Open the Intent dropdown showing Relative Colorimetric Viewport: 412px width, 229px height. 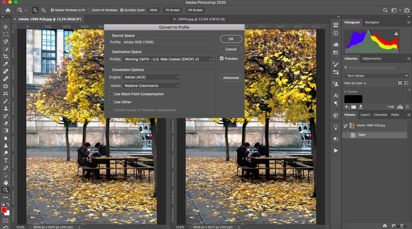(x=151, y=85)
